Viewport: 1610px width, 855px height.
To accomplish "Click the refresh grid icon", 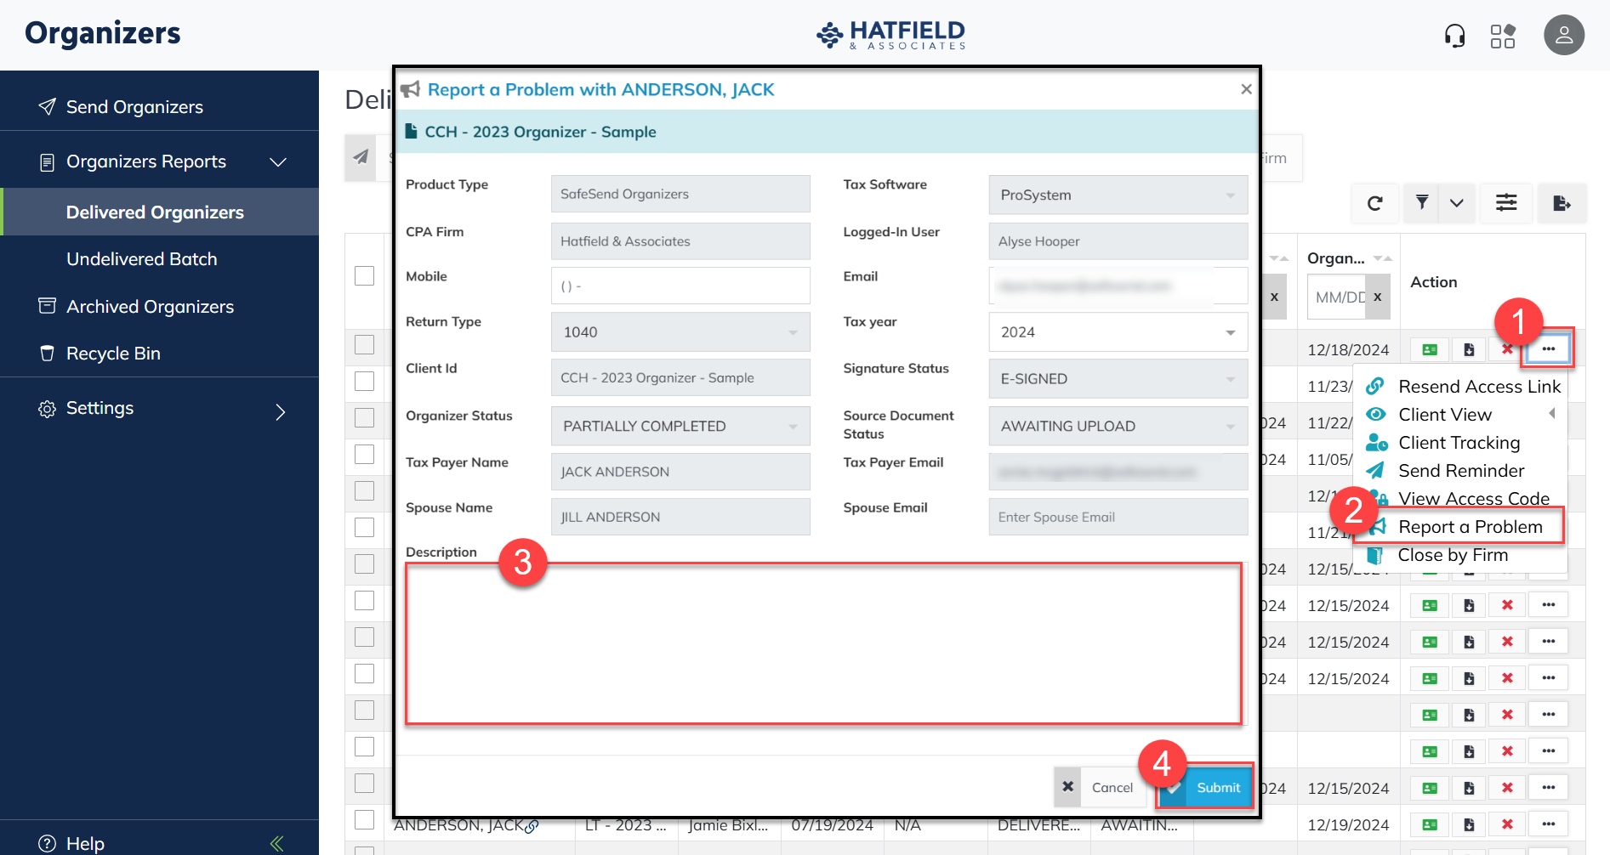I will pyautogui.click(x=1374, y=203).
